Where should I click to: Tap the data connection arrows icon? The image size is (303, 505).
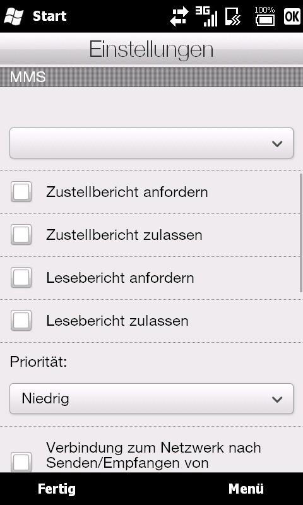(179, 16)
